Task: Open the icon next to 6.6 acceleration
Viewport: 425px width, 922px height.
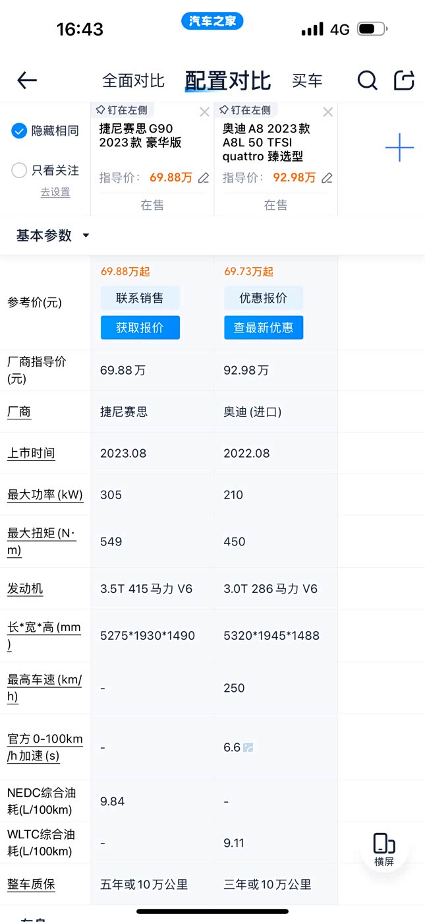Action: pos(248,747)
